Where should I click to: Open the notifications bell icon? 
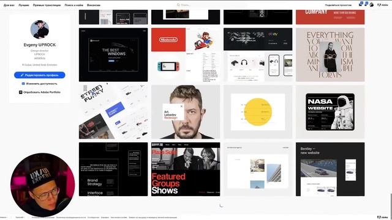click(366, 4)
